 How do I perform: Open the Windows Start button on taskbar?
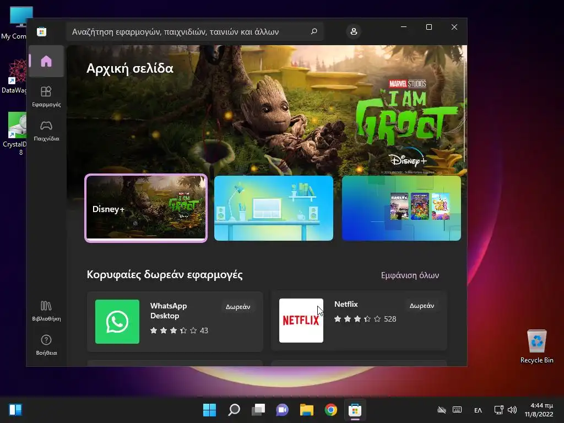coord(209,410)
